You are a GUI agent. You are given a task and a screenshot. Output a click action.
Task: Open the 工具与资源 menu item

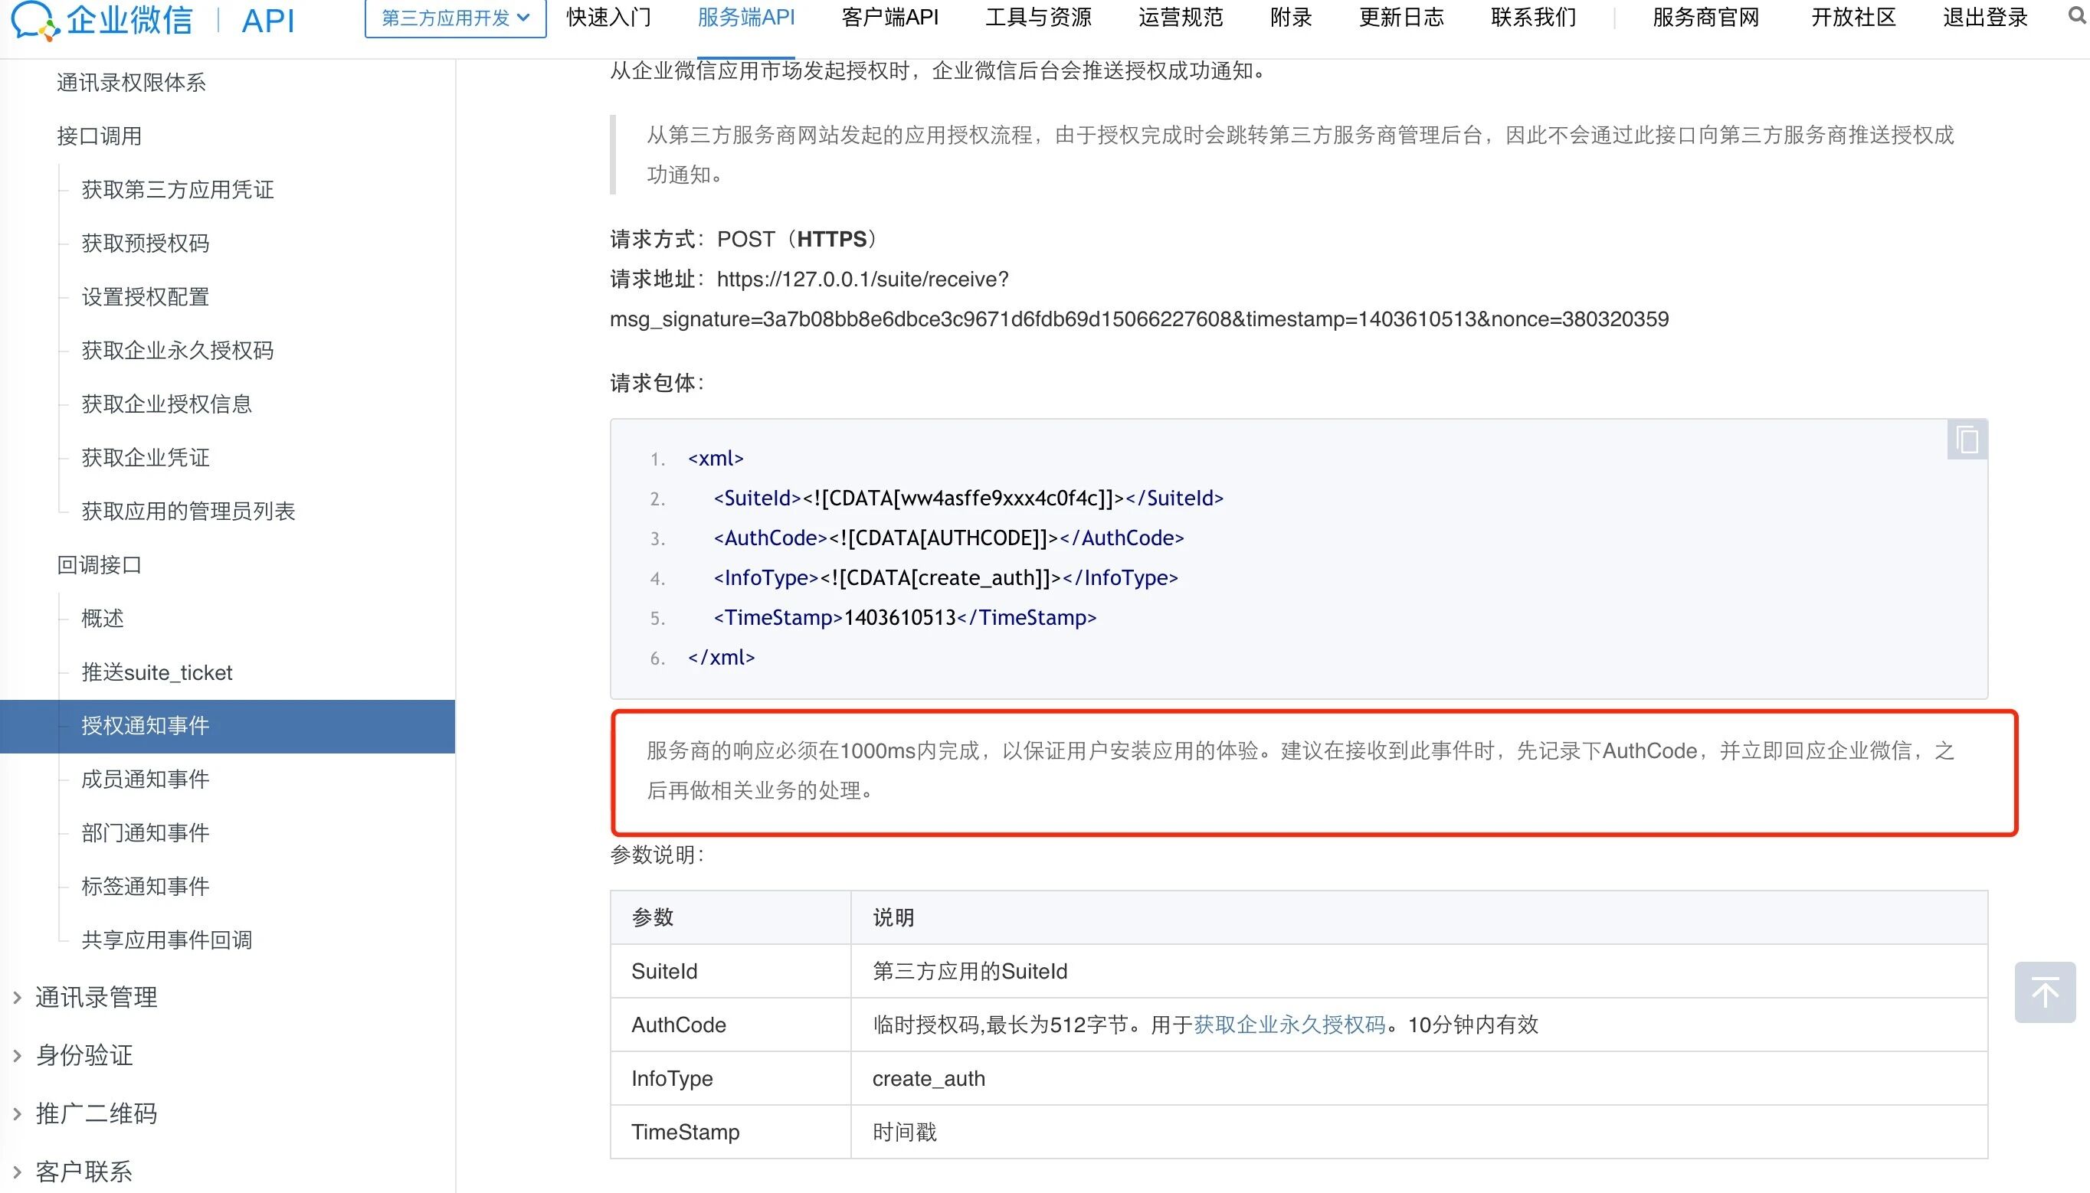[x=1037, y=17]
